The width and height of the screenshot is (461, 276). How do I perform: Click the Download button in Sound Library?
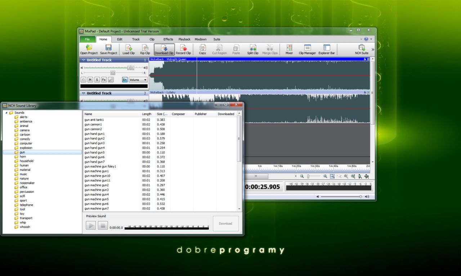point(225,223)
